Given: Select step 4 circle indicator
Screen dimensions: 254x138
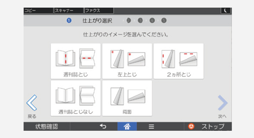Looking at the screenshot, I should [x=152, y=21].
